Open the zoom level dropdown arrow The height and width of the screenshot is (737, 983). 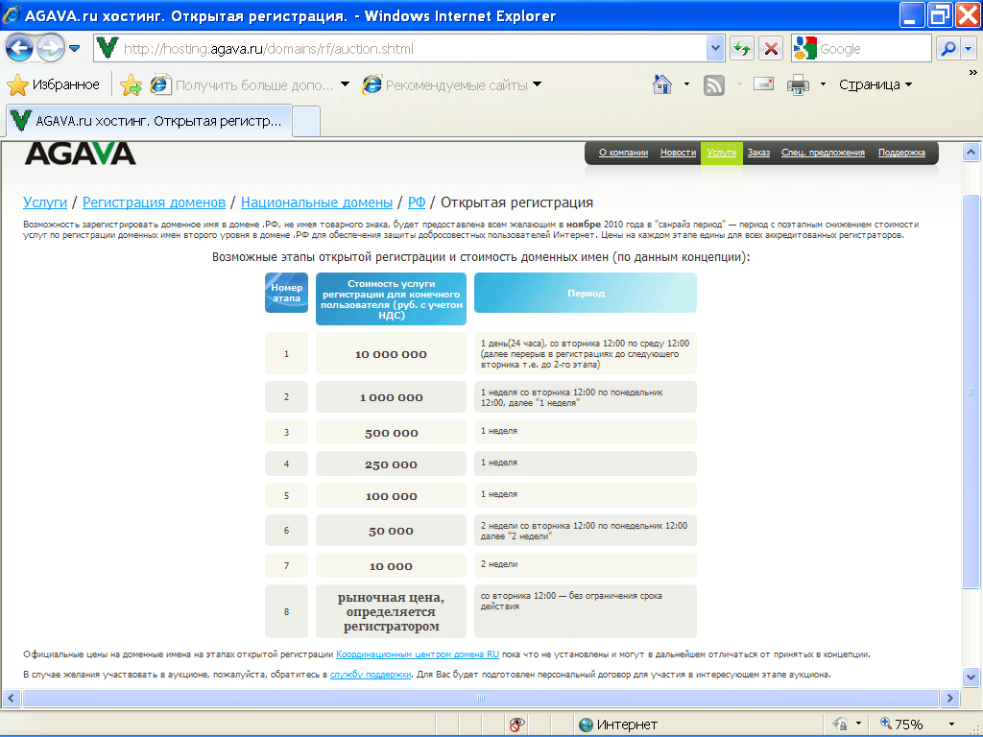(x=951, y=725)
